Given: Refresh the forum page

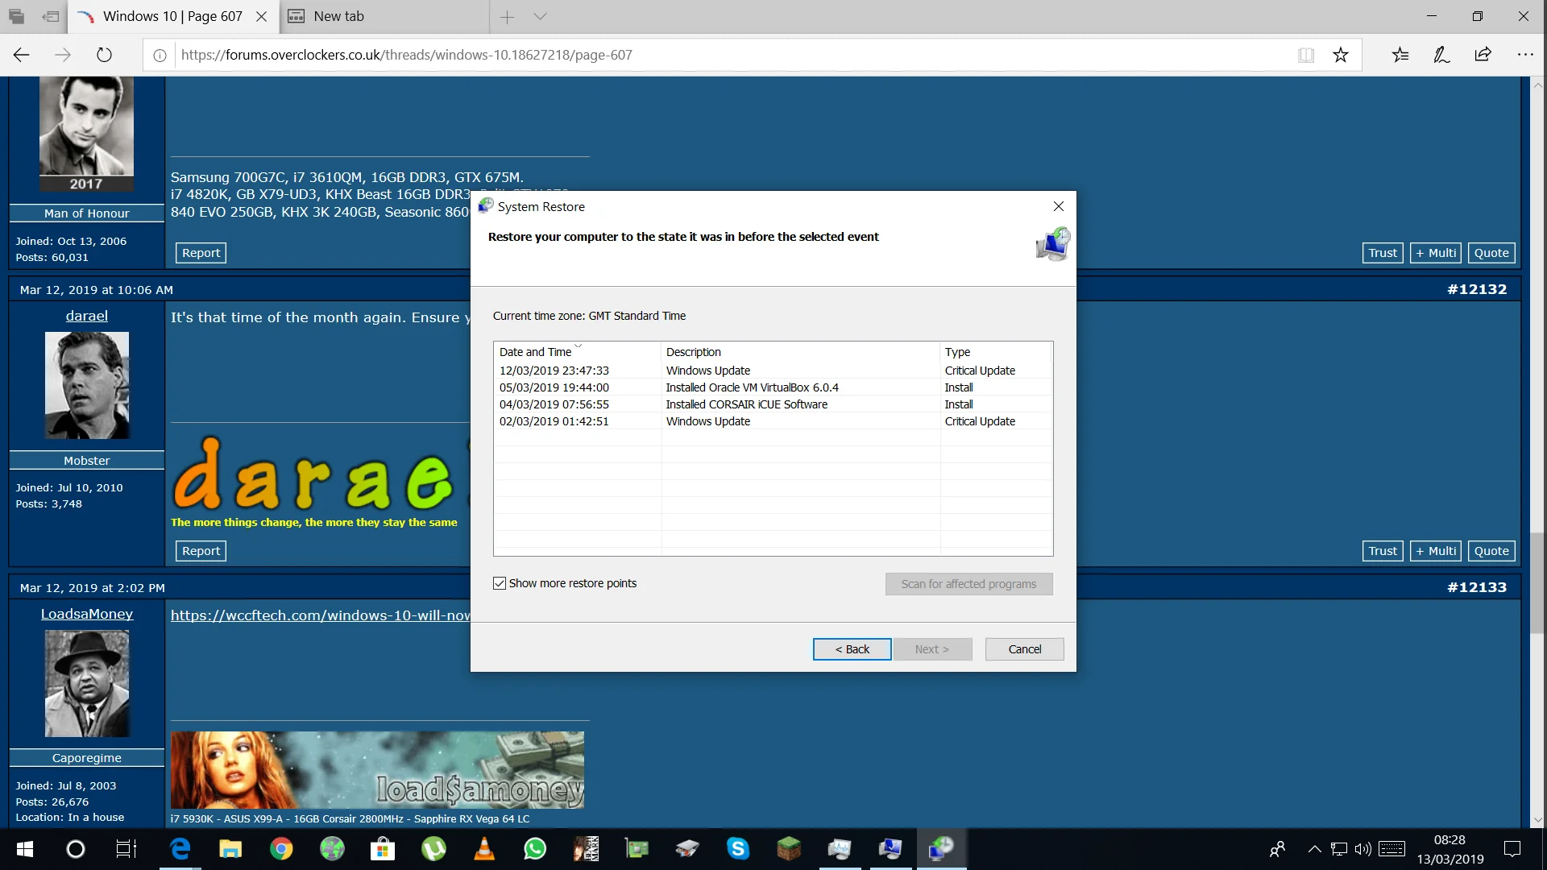Looking at the screenshot, I should pos(104,55).
